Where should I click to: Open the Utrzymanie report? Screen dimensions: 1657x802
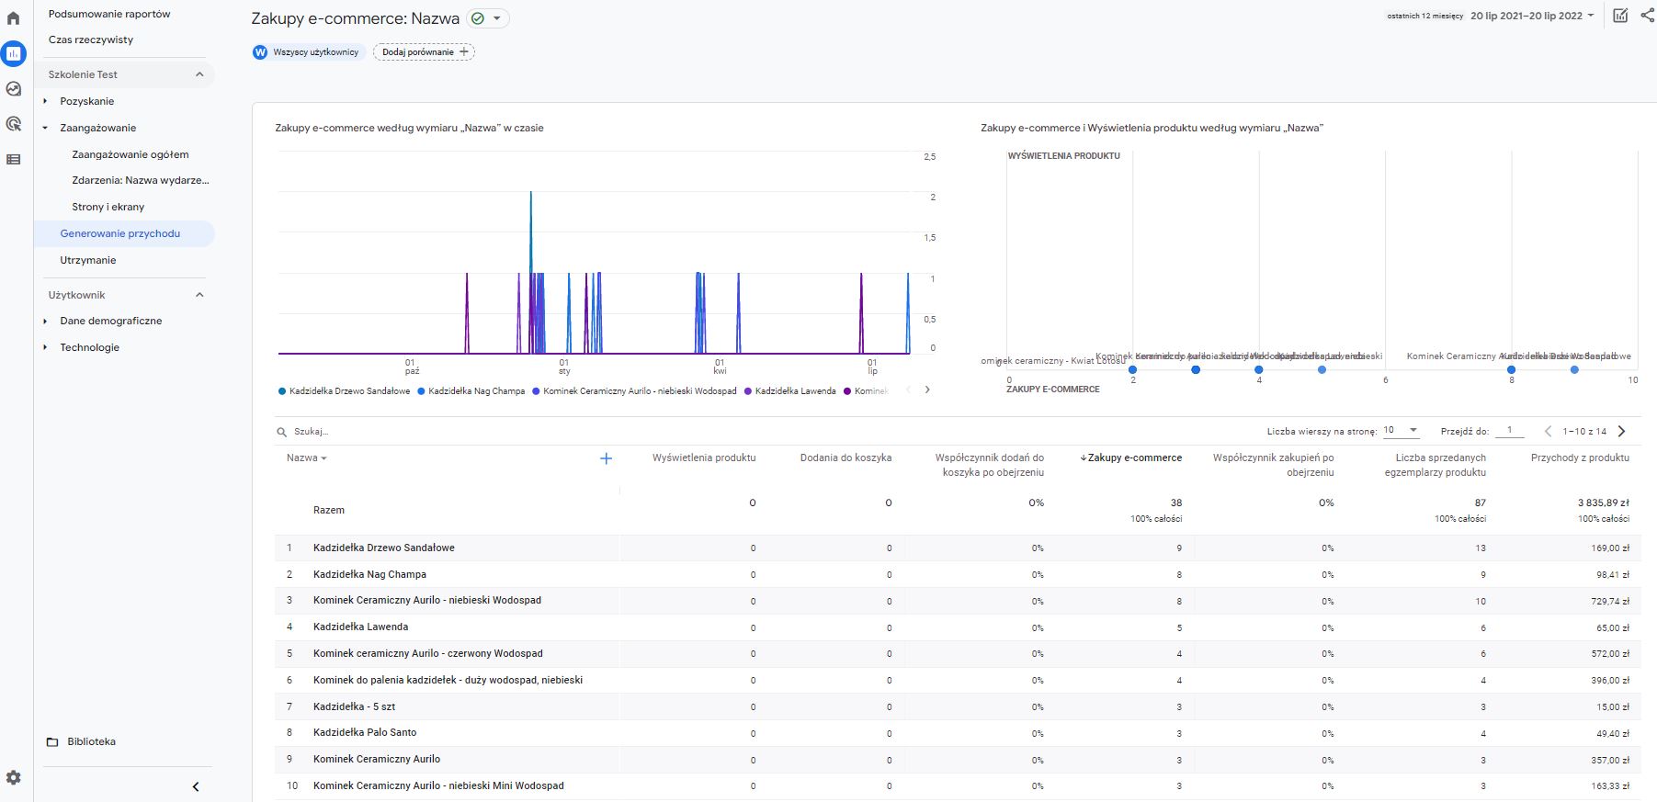(x=88, y=260)
